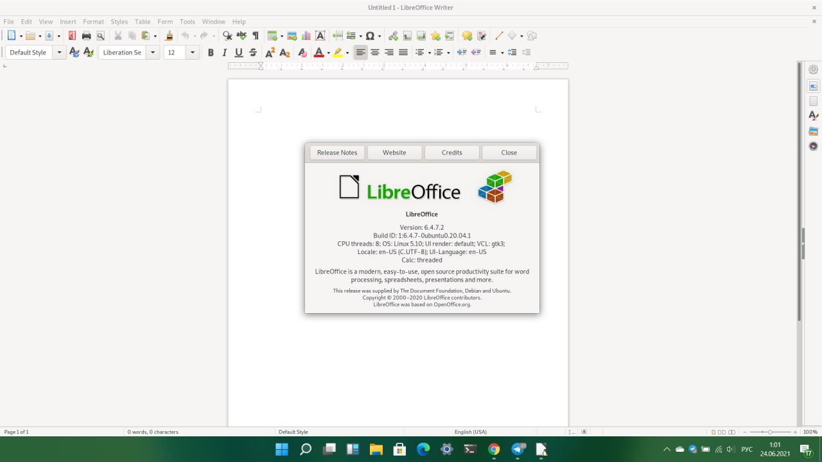Expand the Font Name dropdown arrow
The width and height of the screenshot is (822, 462).
pyautogui.click(x=153, y=53)
